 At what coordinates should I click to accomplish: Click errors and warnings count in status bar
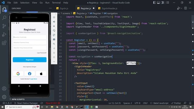[x=7, y=103]
